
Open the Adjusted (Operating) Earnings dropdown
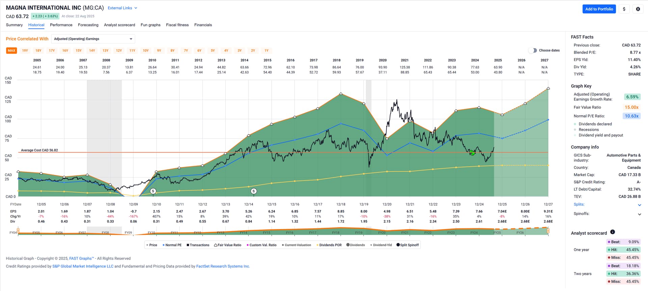93,39
